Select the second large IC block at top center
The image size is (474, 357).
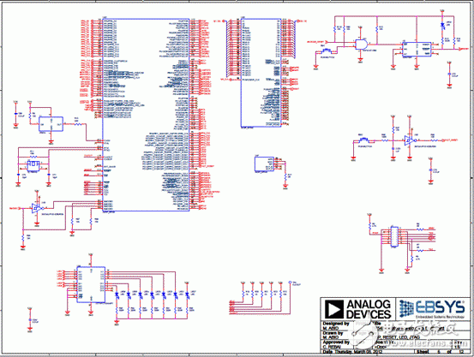[x=261, y=73]
